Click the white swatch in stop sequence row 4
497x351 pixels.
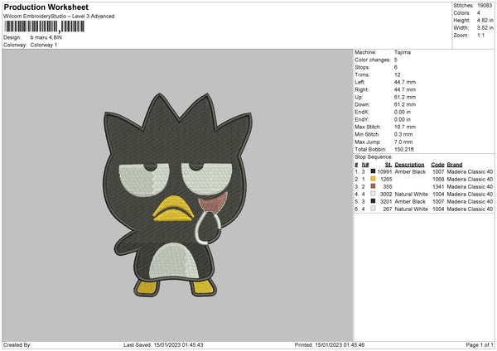coord(373,194)
